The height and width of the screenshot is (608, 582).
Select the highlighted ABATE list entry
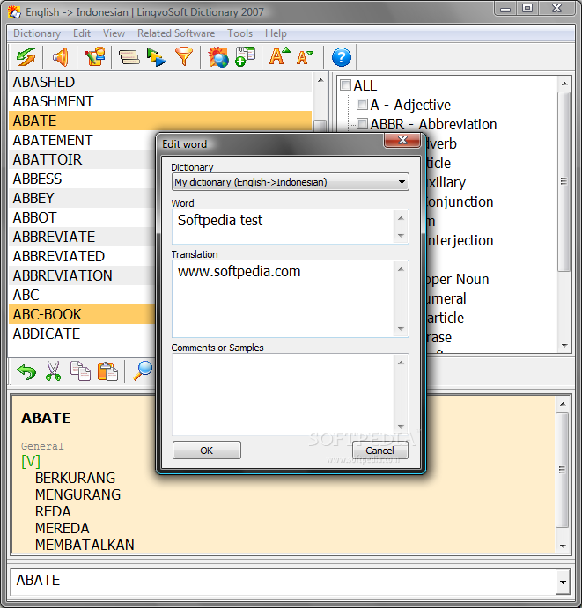[160, 121]
